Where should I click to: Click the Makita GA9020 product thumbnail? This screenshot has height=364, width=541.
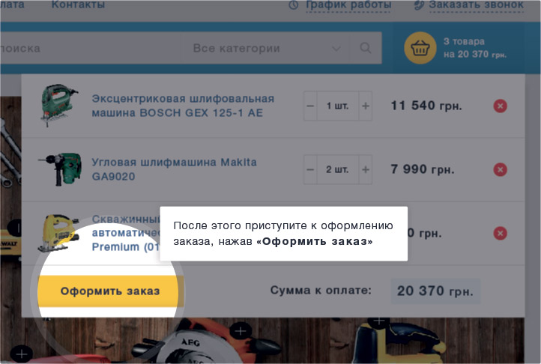point(61,169)
